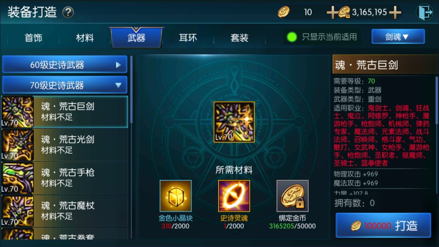Viewport: 439px width, 247px height.
Task: Select the 魂·荒古魔杖 list thumbnail
Action: point(17,211)
